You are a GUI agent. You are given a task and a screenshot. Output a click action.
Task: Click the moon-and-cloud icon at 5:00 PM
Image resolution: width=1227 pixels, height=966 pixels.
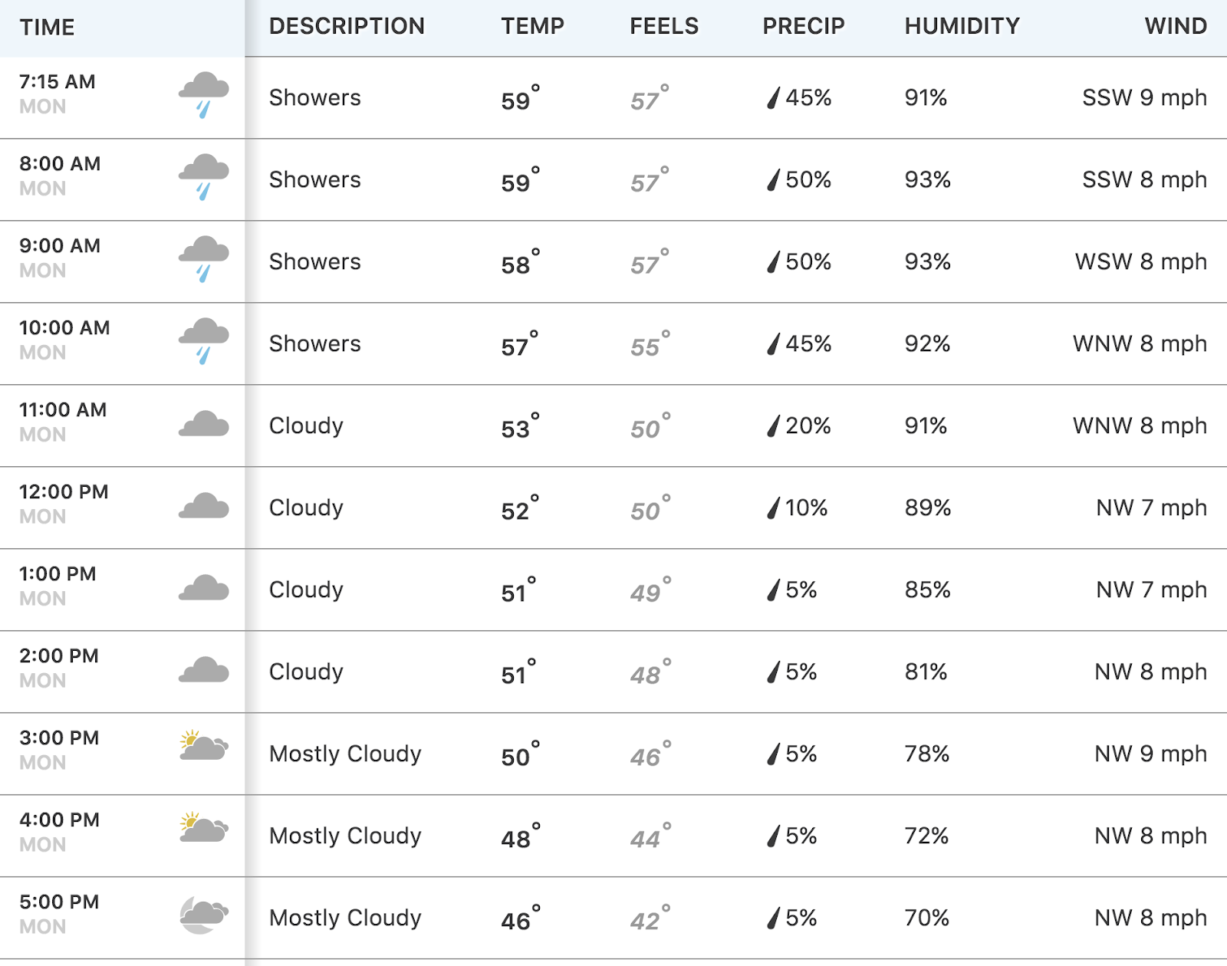click(x=204, y=915)
